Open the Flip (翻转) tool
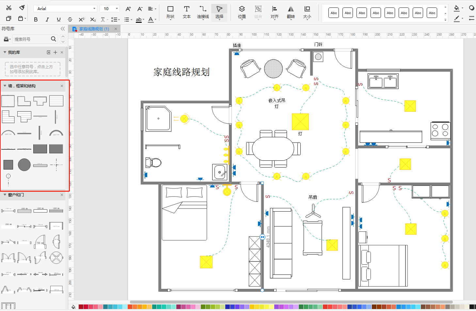Image resolution: width=476 pixels, height=311 pixels. (x=291, y=12)
